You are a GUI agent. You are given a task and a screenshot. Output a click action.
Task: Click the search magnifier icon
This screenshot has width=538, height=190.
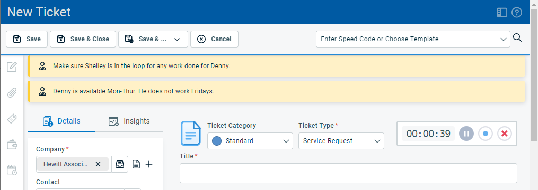[x=517, y=38]
